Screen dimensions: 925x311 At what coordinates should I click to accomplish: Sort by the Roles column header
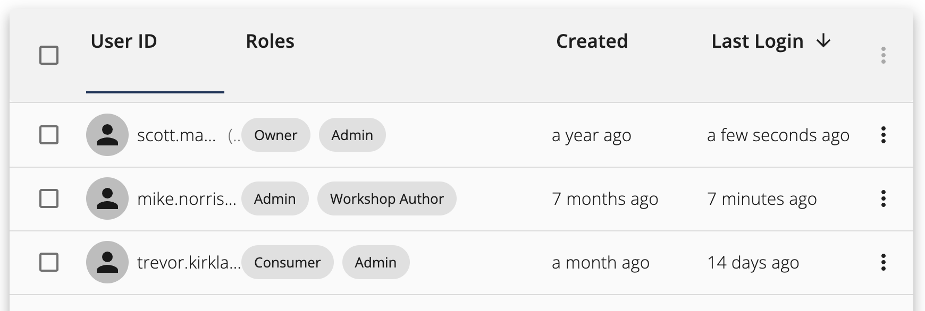tap(270, 41)
